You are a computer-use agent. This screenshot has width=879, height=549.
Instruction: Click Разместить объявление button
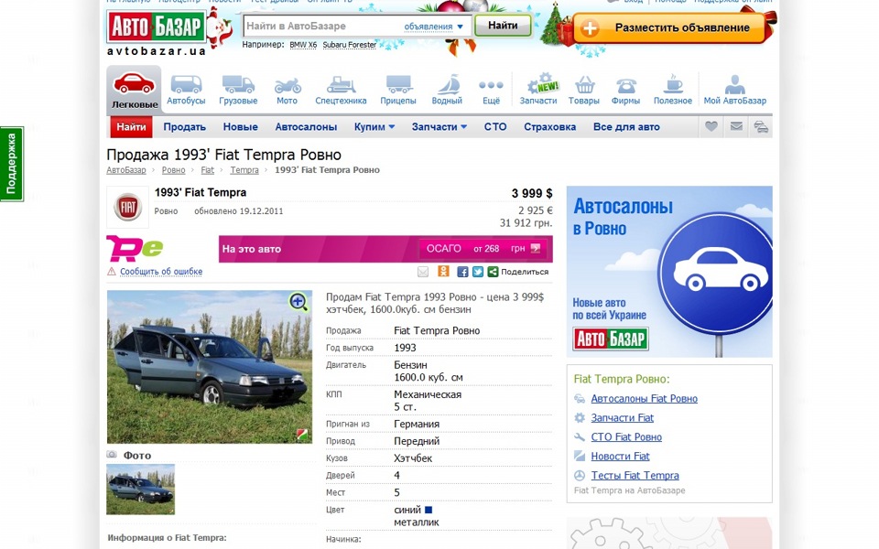coord(669,27)
